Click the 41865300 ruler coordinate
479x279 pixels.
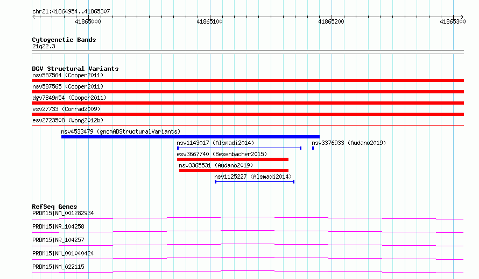click(x=453, y=21)
